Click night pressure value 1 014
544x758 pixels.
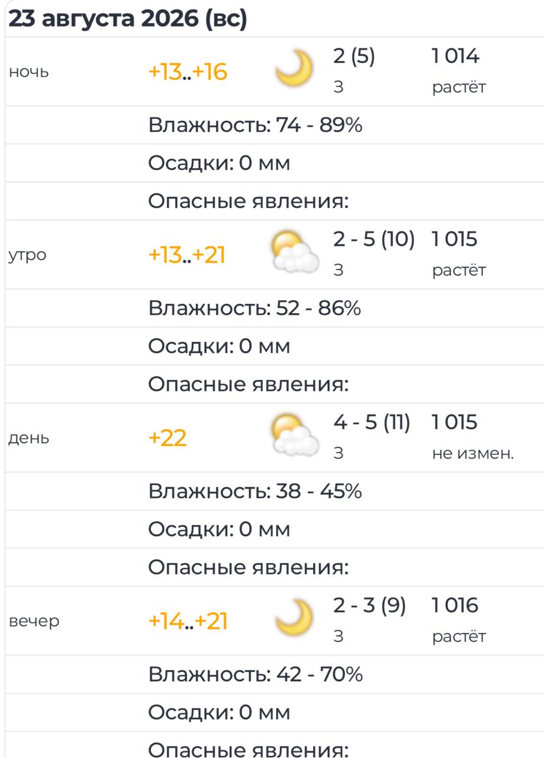coord(455,57)
